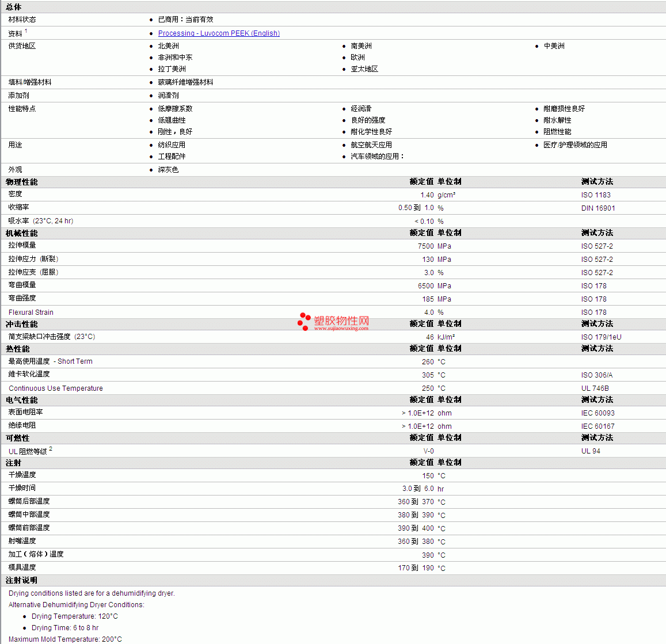Click the 热性能 section header
This screenshot has height=644, width=666.
(x=18, y=349)
